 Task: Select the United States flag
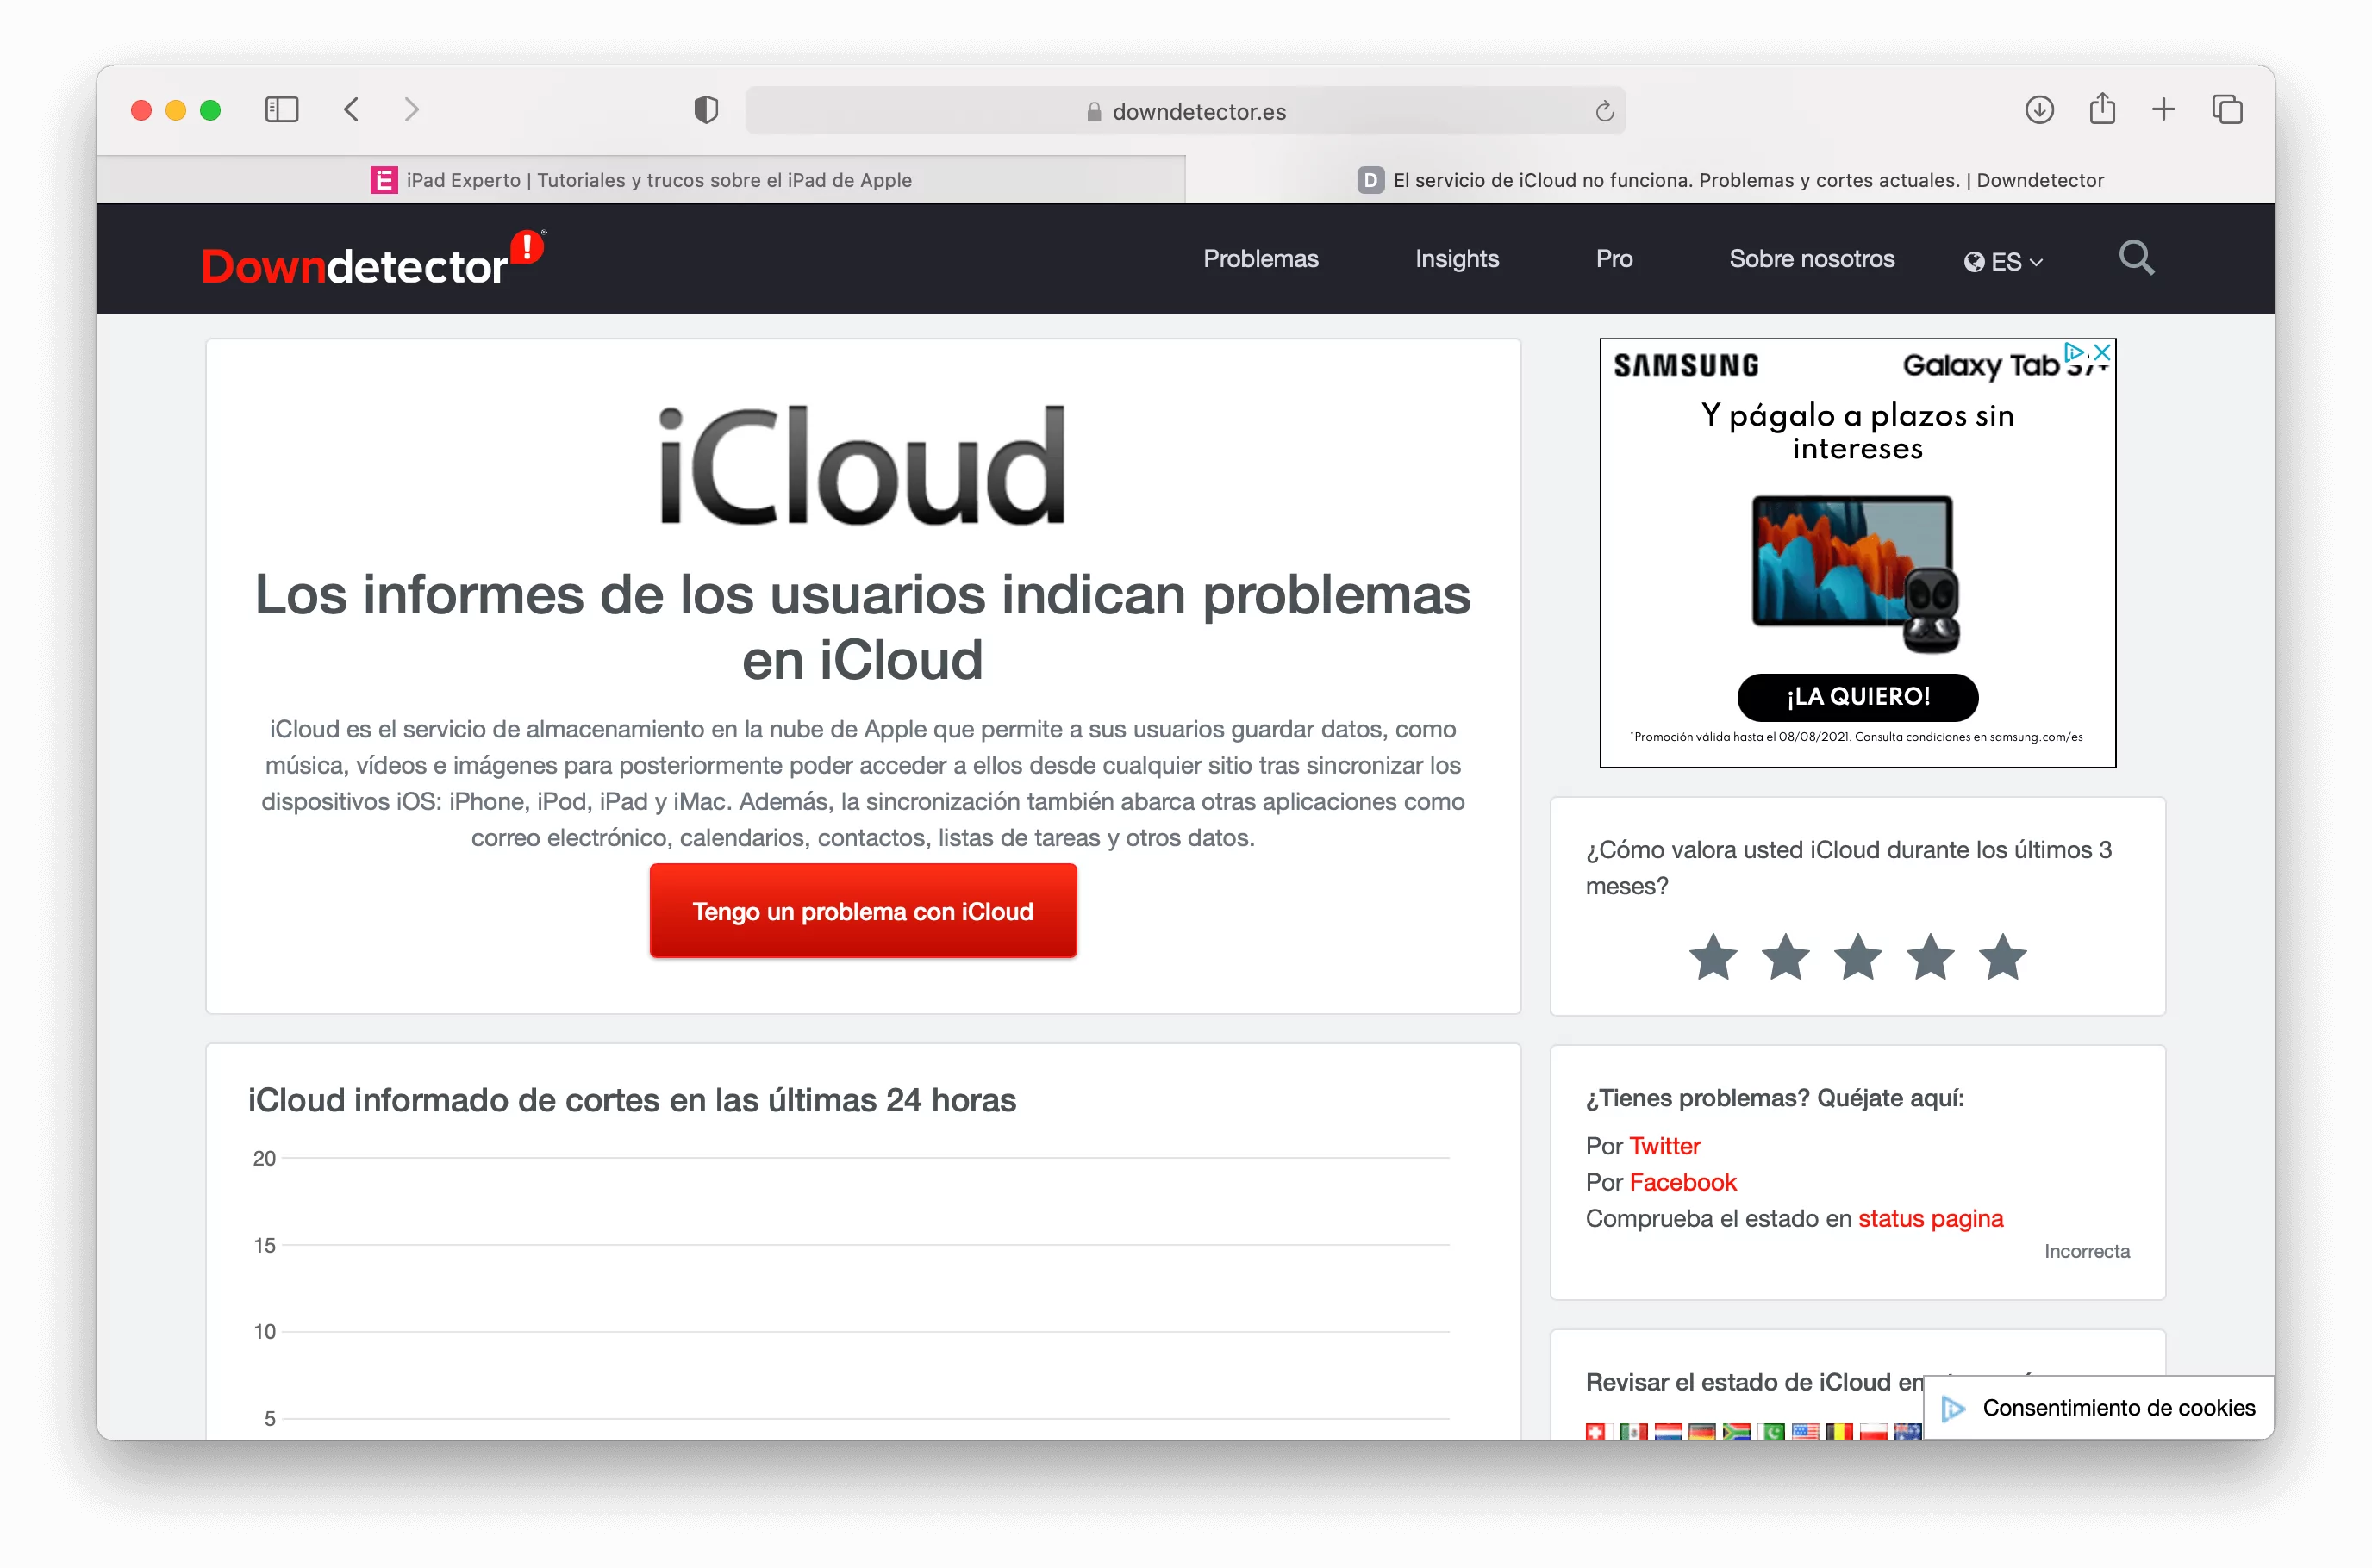coord(1805,1431)
